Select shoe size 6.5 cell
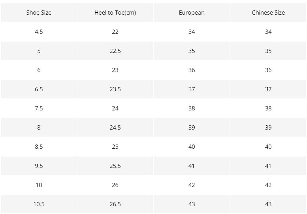Screen dimensions: 307x214 39,89
